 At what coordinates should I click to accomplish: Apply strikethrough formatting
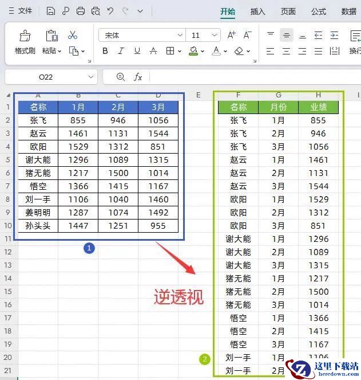[x=153, y=51]
